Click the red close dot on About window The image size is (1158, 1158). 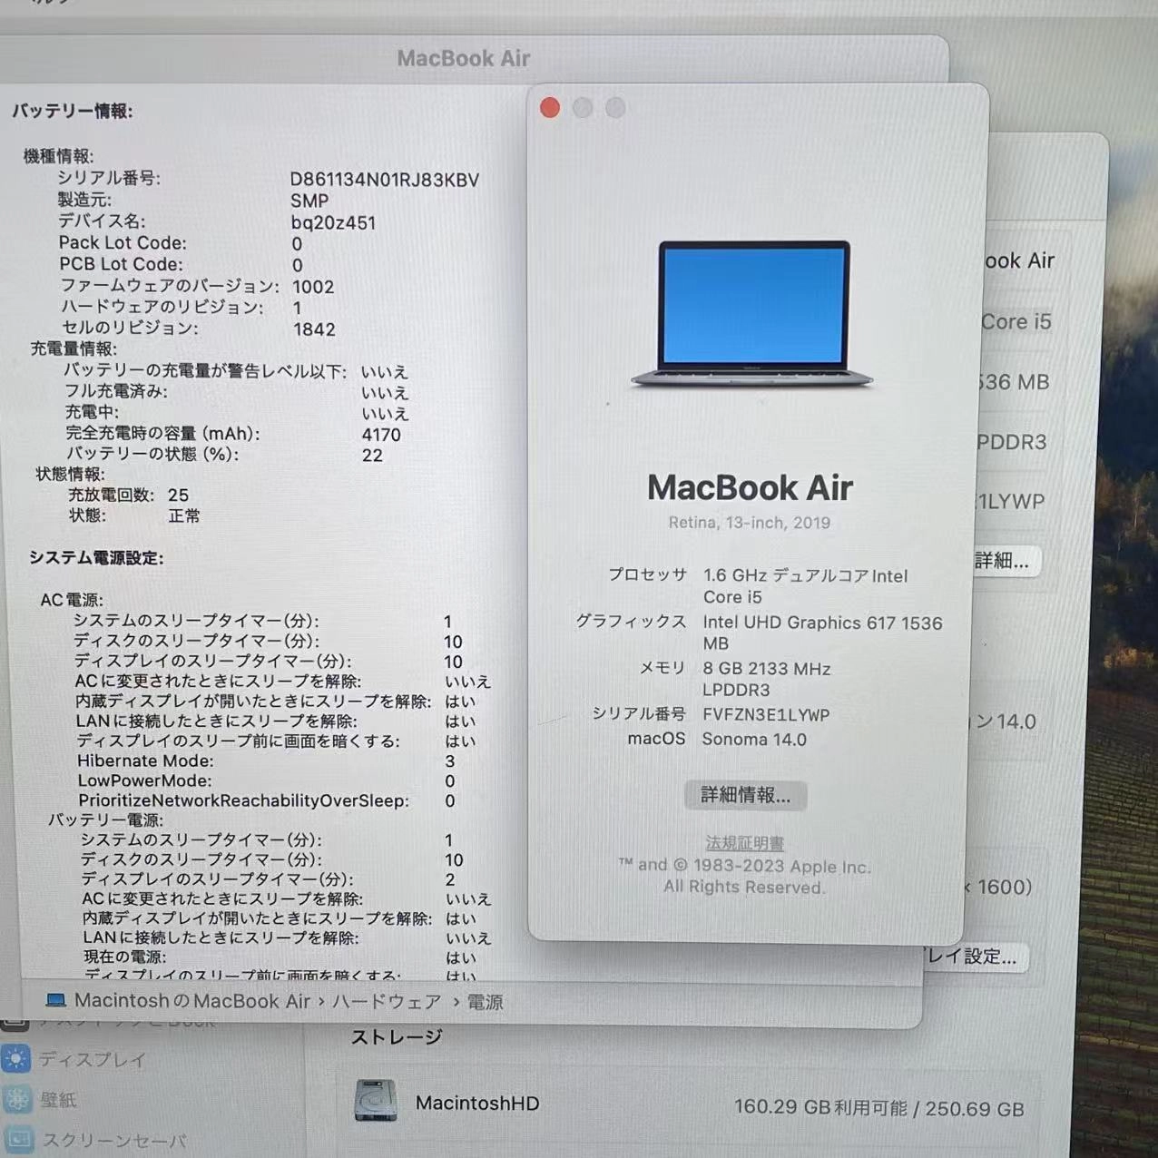coord(549,107)
